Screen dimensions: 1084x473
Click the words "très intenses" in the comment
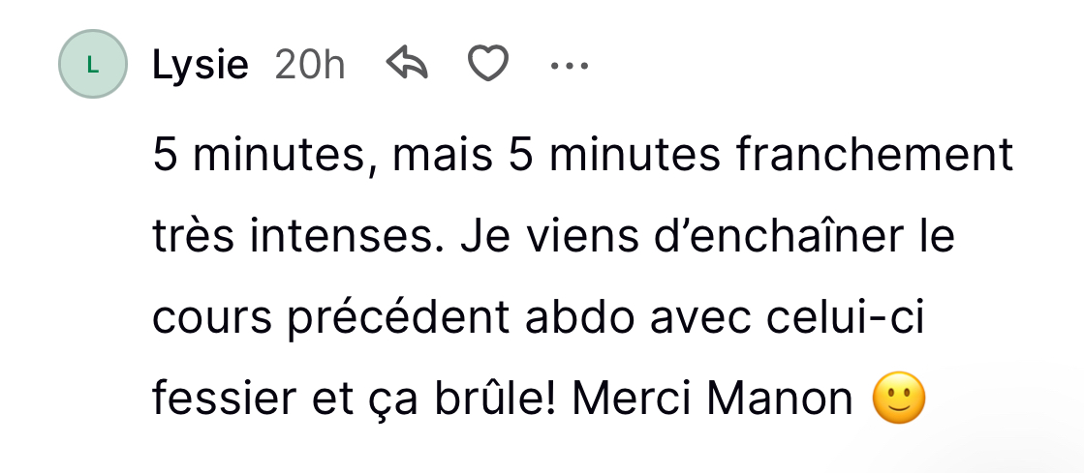[x=291, y=238]
